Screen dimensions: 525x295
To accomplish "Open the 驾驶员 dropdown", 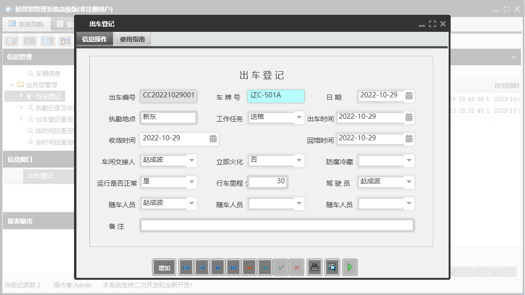I will pyautogui.click(x=409, y=182).
